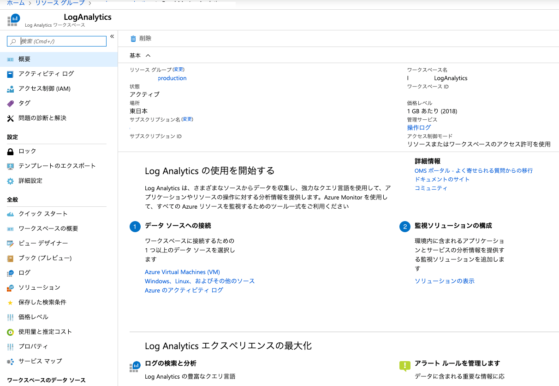Open the コミュニティ link
Screen dimensions: 559x386
(431, 188)
